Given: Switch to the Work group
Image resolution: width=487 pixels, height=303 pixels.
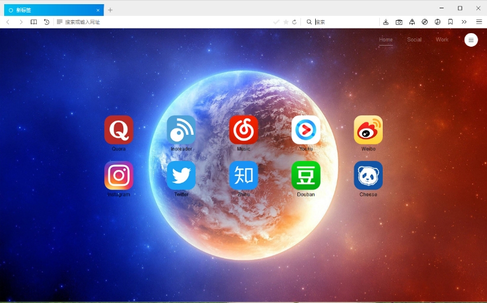Looking at the screenshot, I should pos(442,40).
